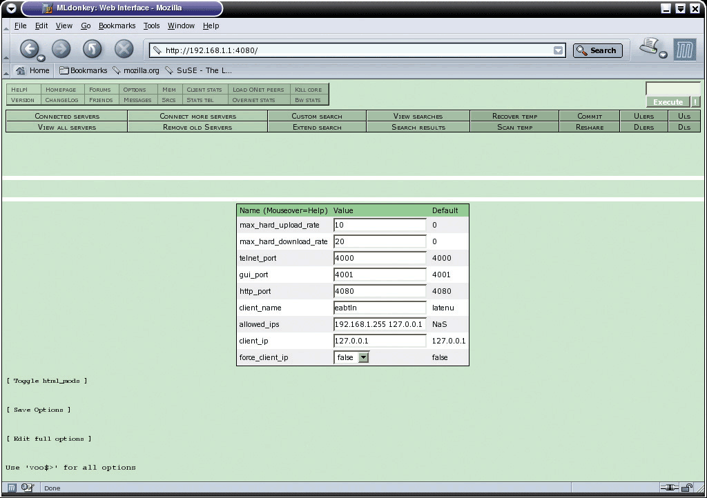
Task: Click Remove old Servers button
Action: click(x=197, y=127)
